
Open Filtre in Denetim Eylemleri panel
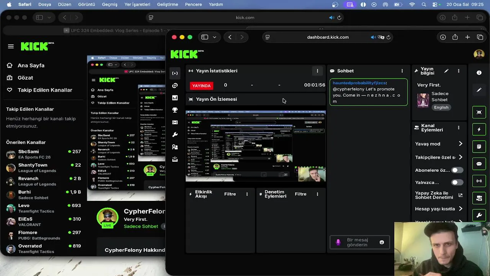click(301, 194)
